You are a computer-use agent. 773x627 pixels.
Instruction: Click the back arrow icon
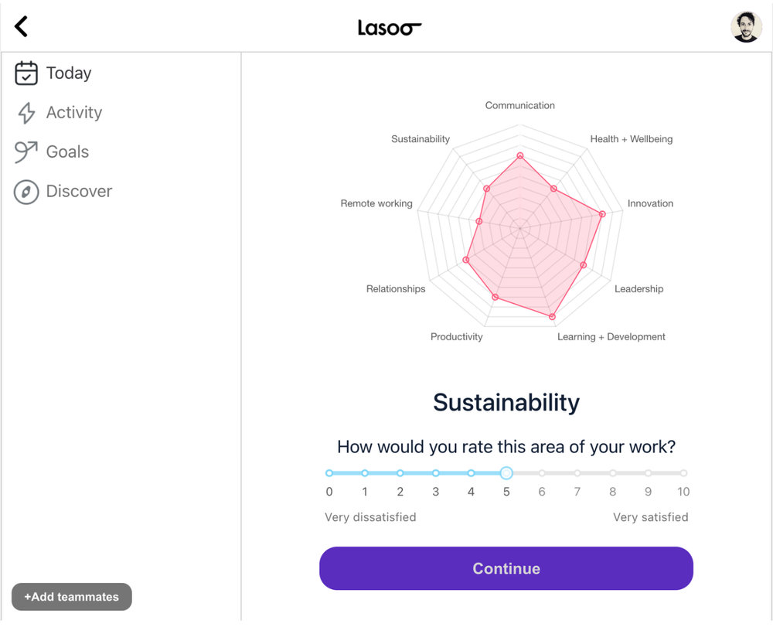[x=22, y=26]
